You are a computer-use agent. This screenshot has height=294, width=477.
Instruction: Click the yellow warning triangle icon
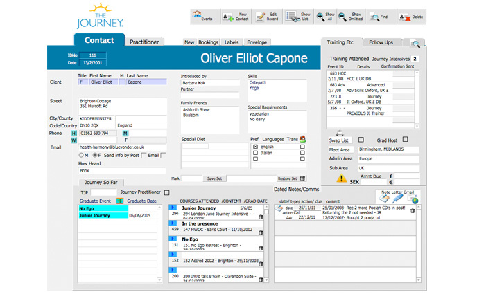click(x=341, y=178)
